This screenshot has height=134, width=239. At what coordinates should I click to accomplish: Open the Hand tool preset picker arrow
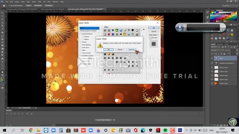7,6
